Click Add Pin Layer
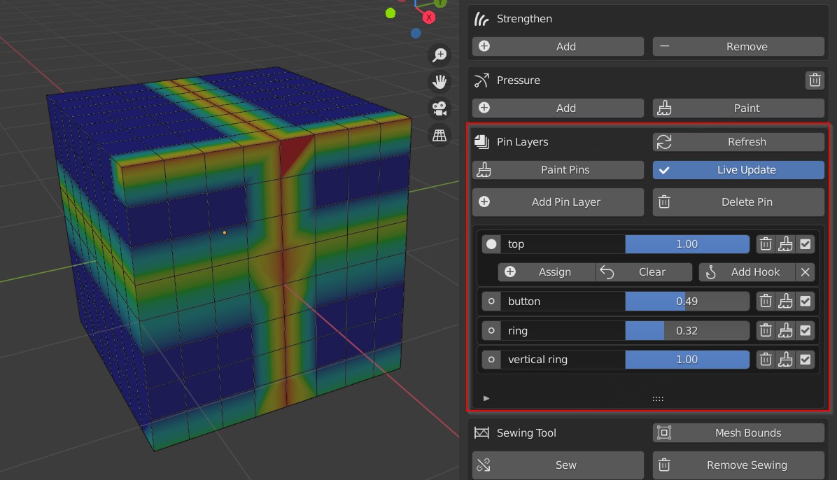Screen dimensions: 837x480 tap(558, 202)
